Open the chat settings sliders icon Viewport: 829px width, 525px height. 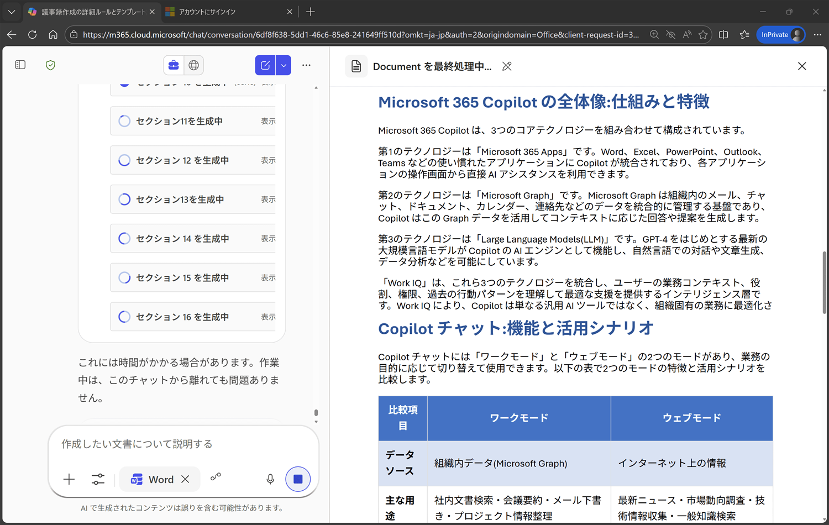[98, 479]
